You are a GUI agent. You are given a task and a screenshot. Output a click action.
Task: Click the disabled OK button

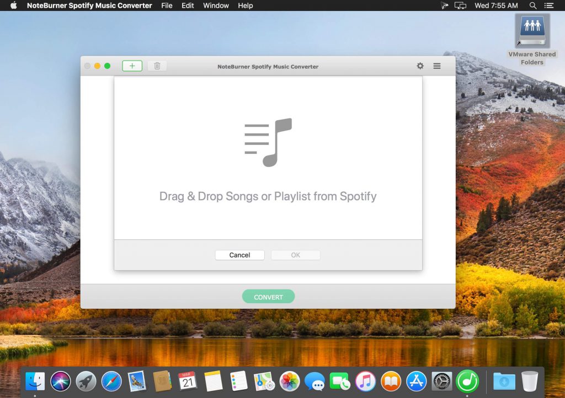click(x=295, y=255)
